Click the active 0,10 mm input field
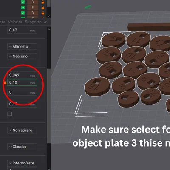 [22, 82]
